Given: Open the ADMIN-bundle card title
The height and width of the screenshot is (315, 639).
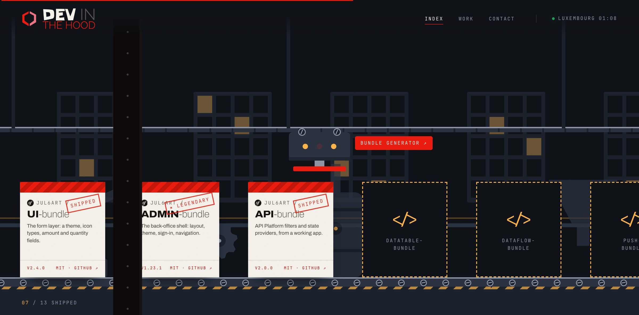Looking at the screenshot, I should [x=175, y=214].
